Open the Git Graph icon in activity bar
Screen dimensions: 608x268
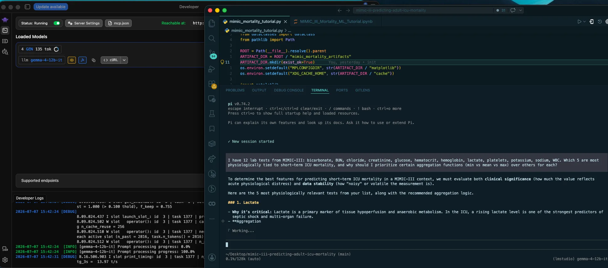point(212,189)
